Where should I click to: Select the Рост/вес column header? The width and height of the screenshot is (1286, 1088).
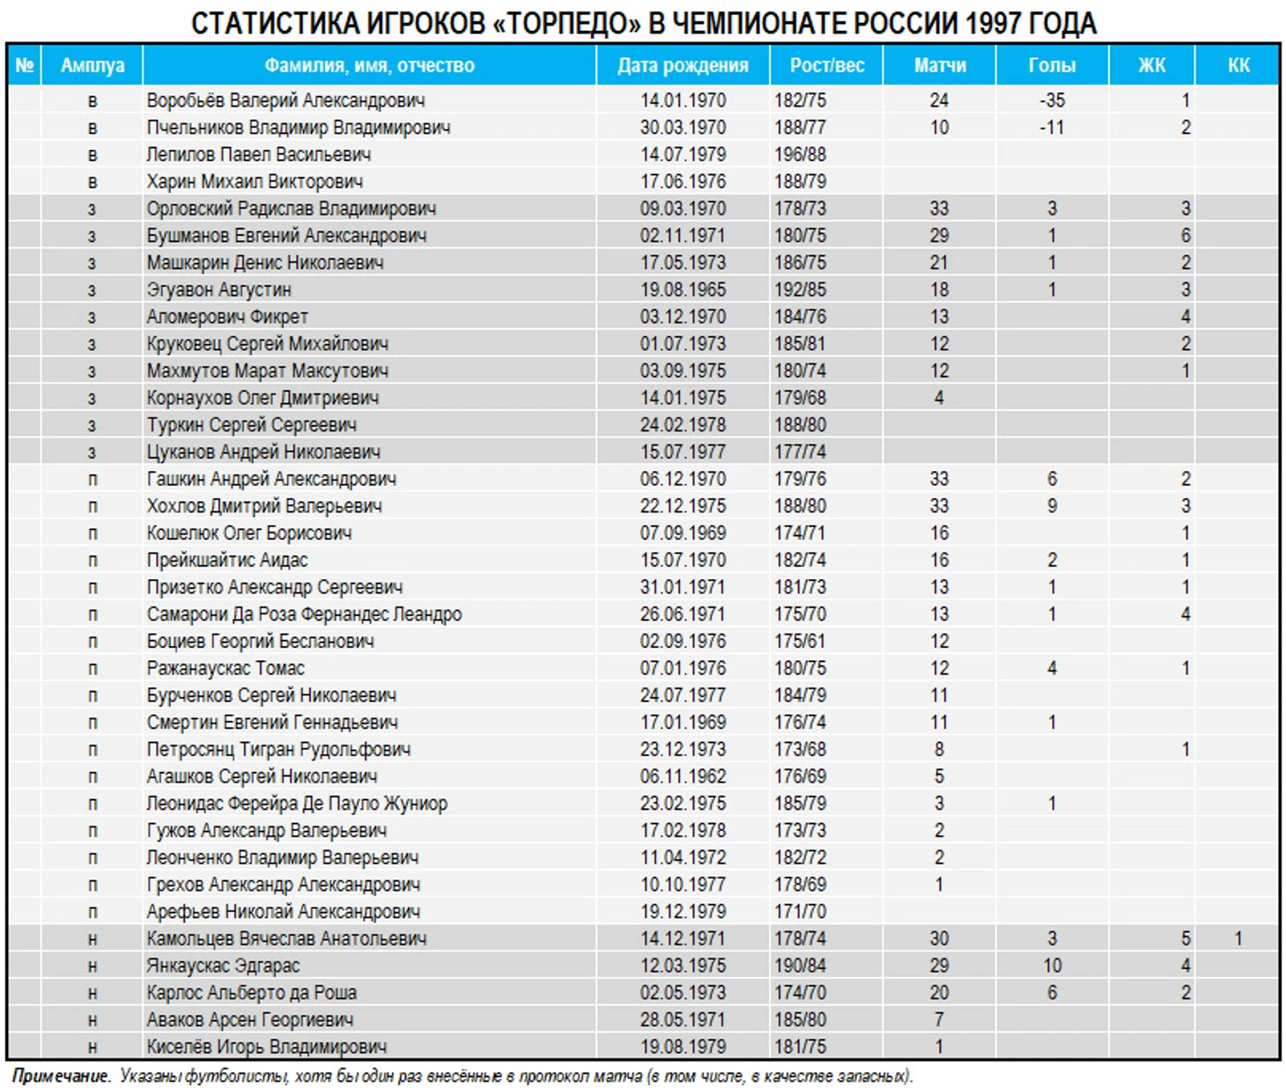[x=826, y=65]
